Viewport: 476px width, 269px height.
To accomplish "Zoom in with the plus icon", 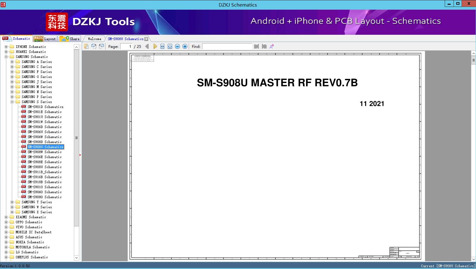I will click(x=185, y=46).
